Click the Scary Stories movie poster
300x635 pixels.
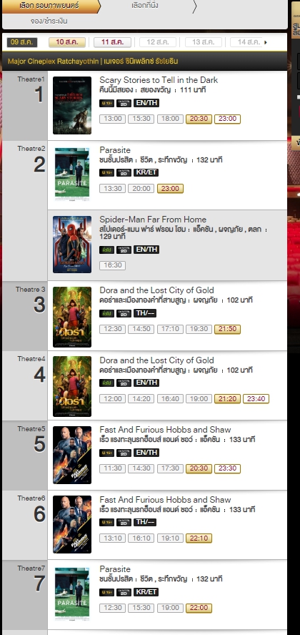72,105
